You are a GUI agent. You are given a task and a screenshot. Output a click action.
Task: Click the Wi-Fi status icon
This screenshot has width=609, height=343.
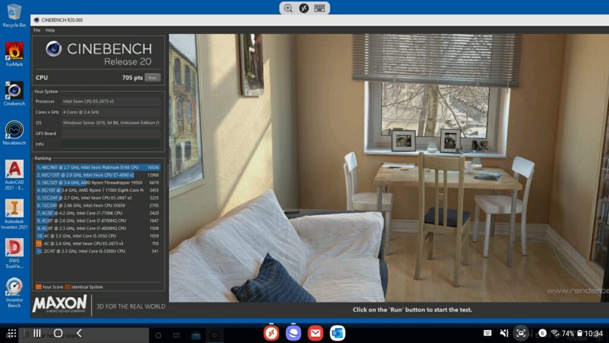point(555,333)
